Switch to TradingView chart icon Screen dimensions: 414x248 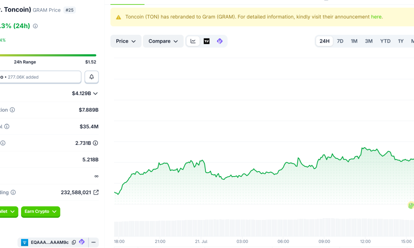[x=207, y=41]
